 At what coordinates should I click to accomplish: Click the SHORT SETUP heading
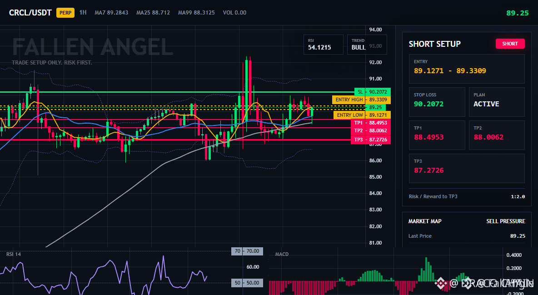click(x=434, y=44)
